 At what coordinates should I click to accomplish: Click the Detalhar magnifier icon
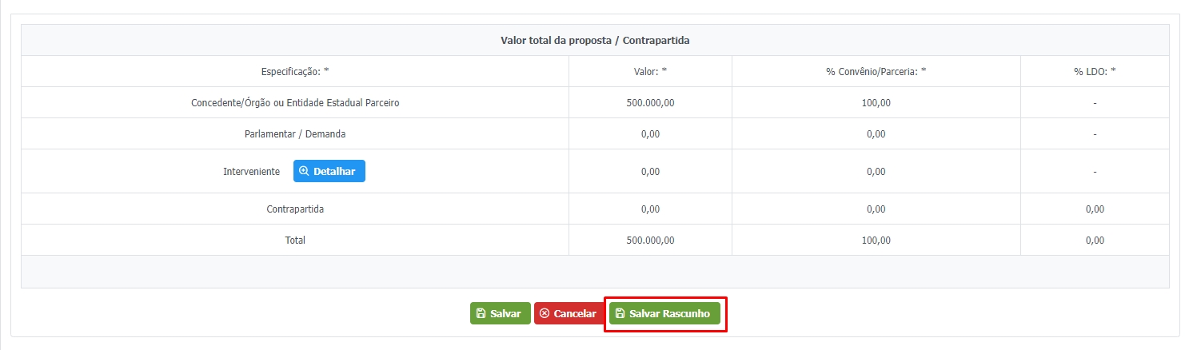click(304, 171)
